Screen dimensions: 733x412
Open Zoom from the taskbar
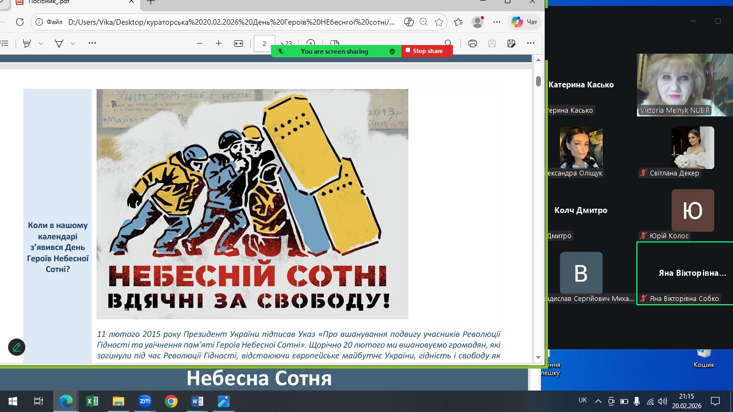pos(145,401)
